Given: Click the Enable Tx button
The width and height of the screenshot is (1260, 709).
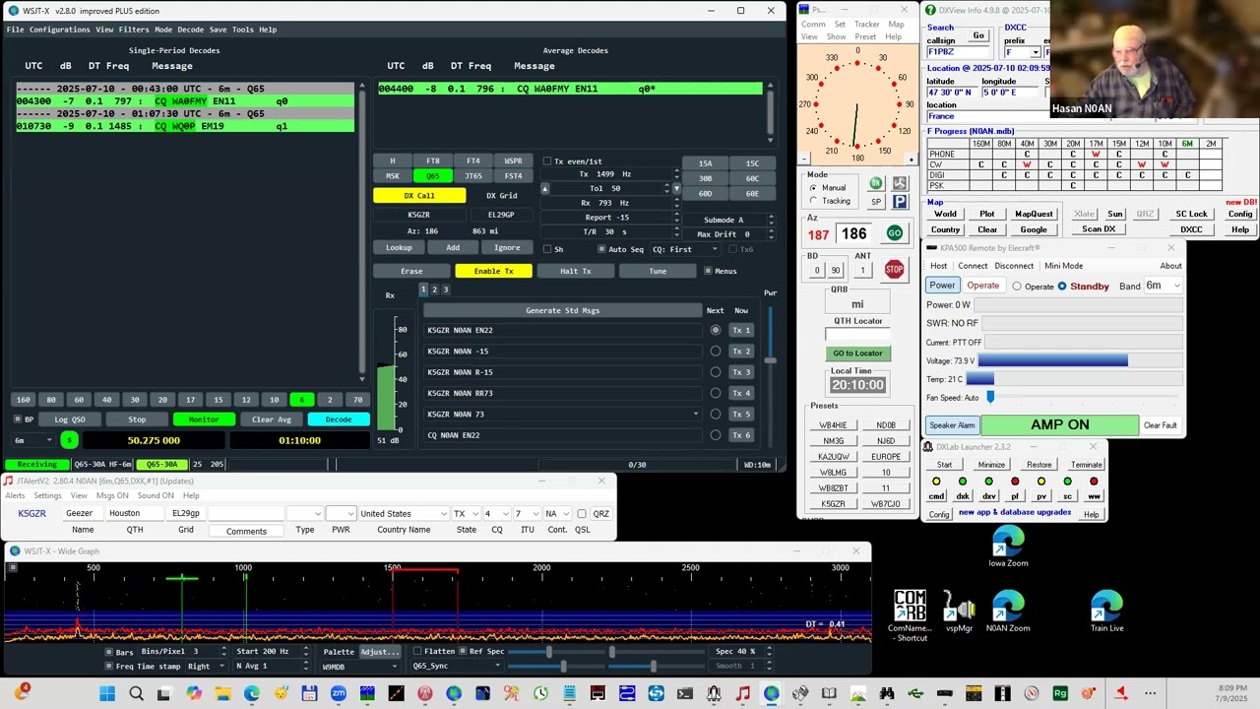Looking at the screenshot, I should click(493, 271).
